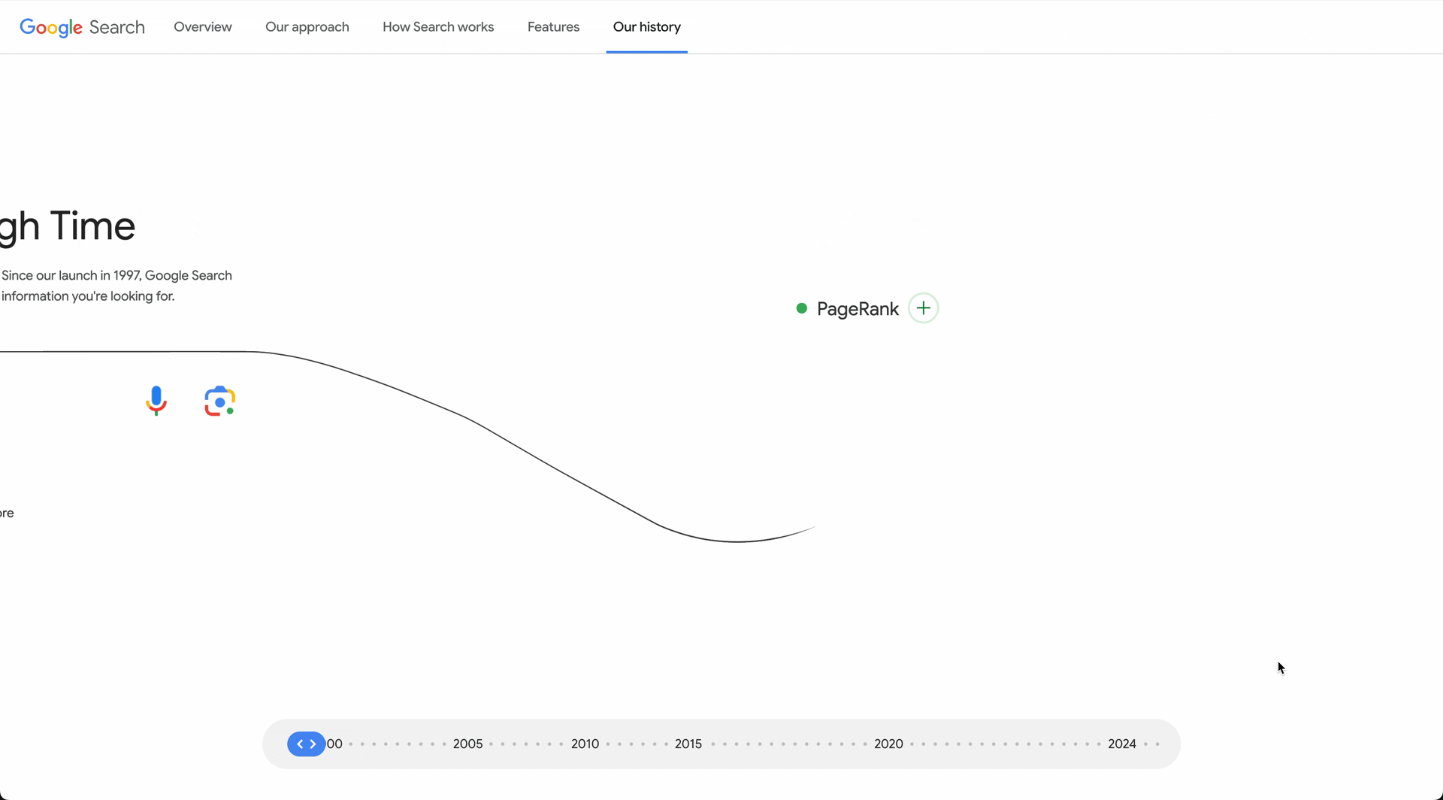The height and width of the screenshot is (800, 1443).
Task: Jump to 2024 on the timeline
Action: pyautogui.click(x=1122, y=744)
